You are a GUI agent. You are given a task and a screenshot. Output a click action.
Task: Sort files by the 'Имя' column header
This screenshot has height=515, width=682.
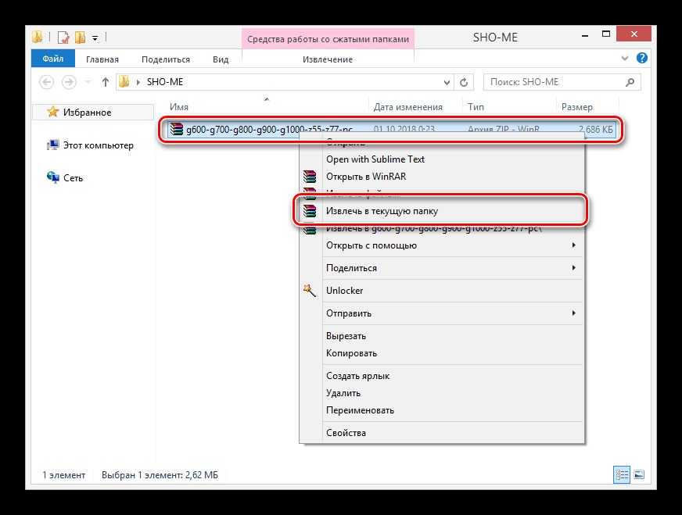click(x=179, y=107)
